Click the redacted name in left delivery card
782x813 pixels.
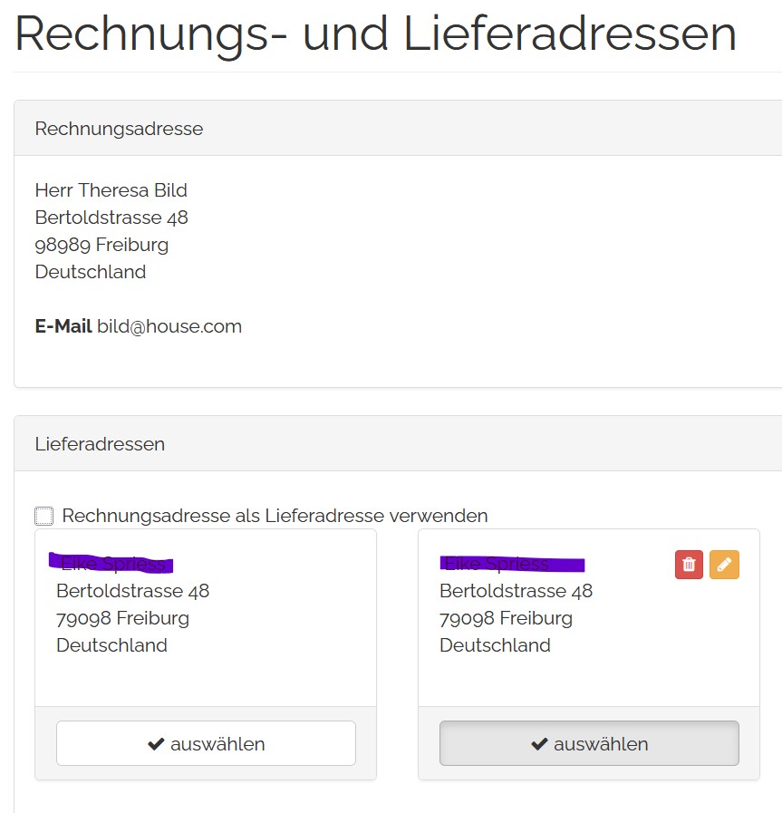111,564
